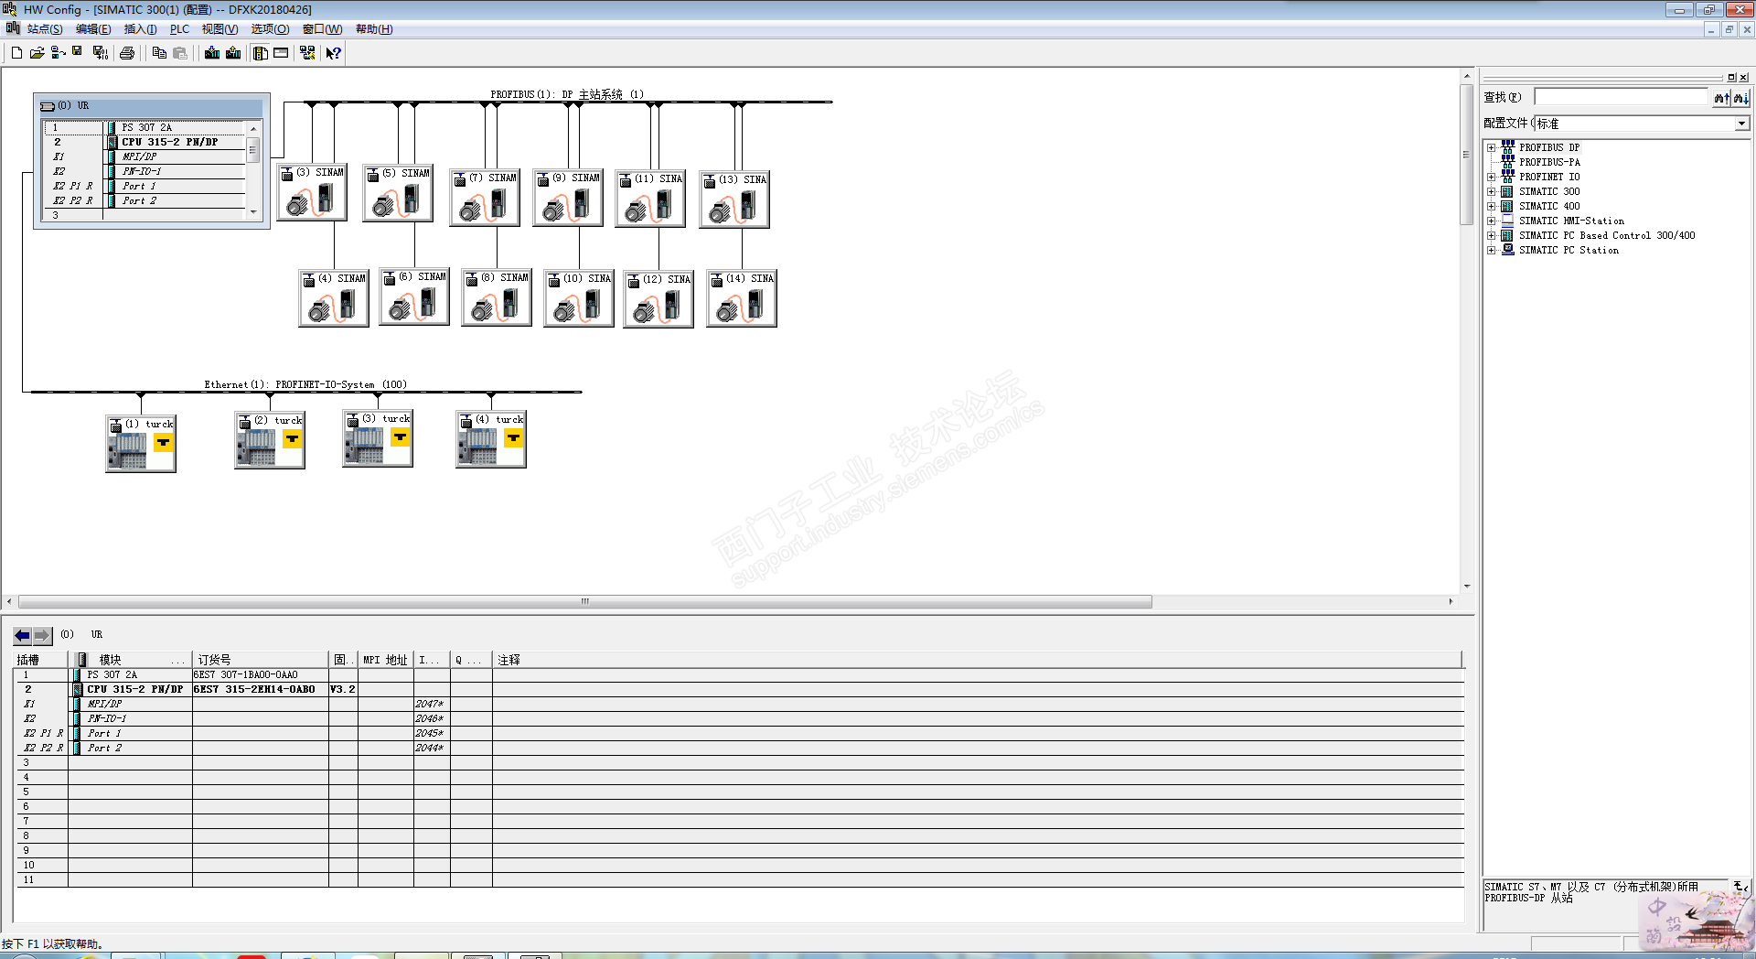Click the 模块 column header
This screenshot has height=959, width=1756.
coord(130,660)
